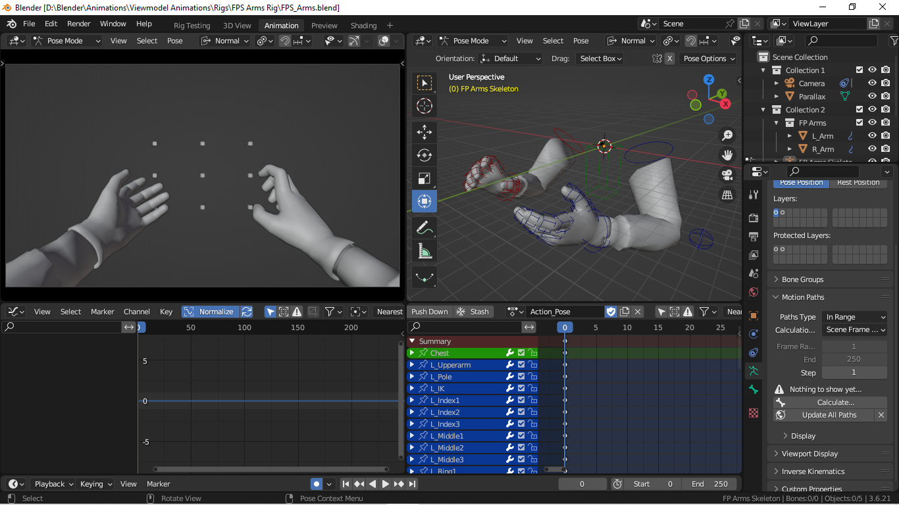Toggle visibility eye of Camera

[x=872, y=84]
